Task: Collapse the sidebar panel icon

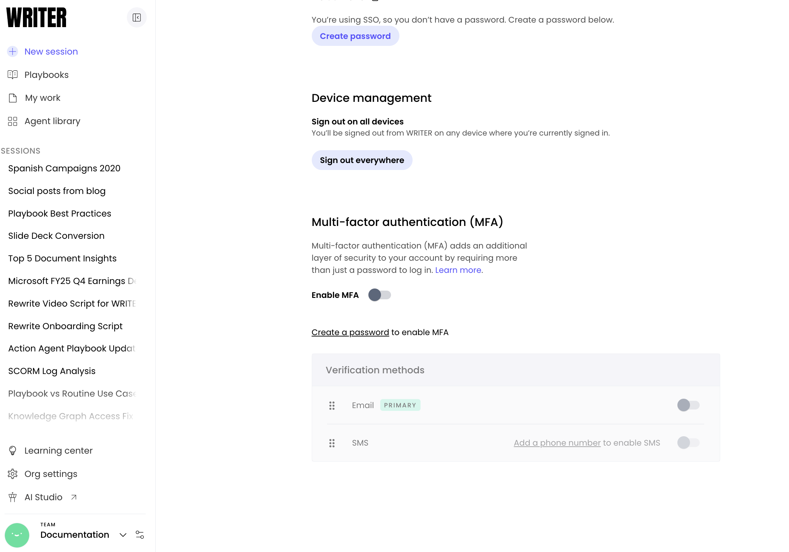Action: click(x=137, y=17)
